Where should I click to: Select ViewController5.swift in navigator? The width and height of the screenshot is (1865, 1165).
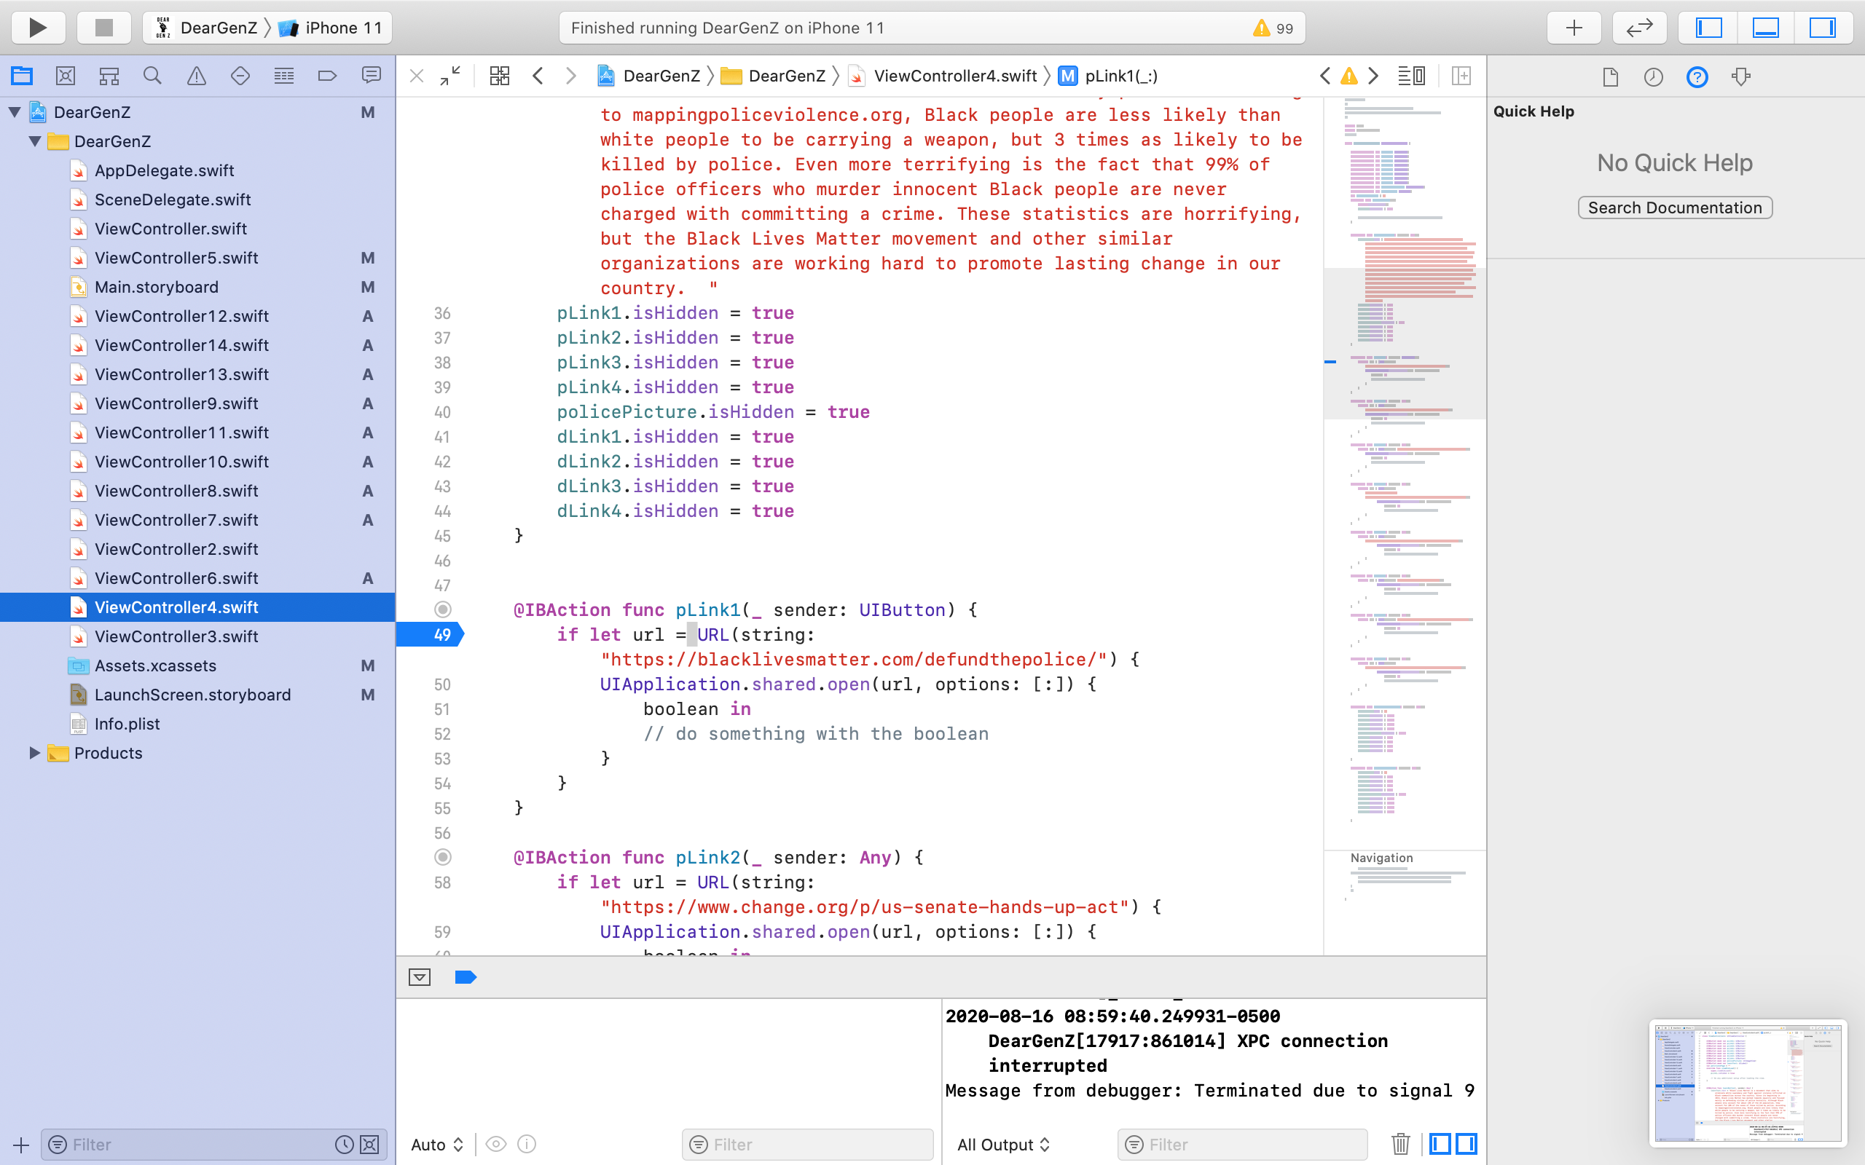pos(176,258)
